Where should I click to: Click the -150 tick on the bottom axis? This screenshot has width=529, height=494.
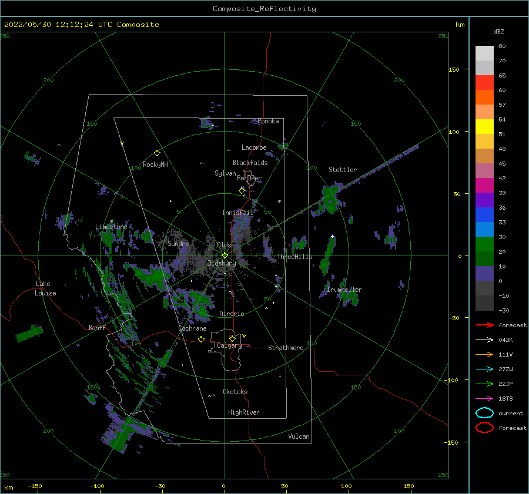(x=35, y=486)
